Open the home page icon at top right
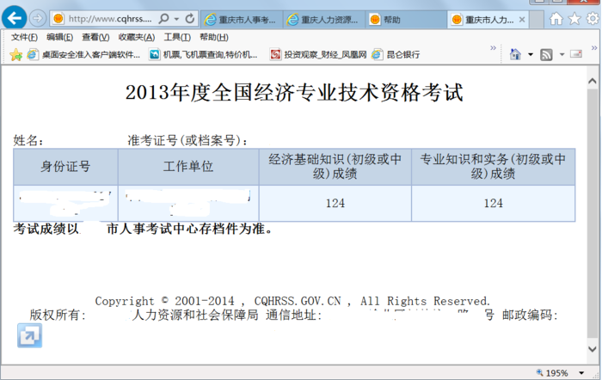 pyautogui.click(x=556, y=18)
